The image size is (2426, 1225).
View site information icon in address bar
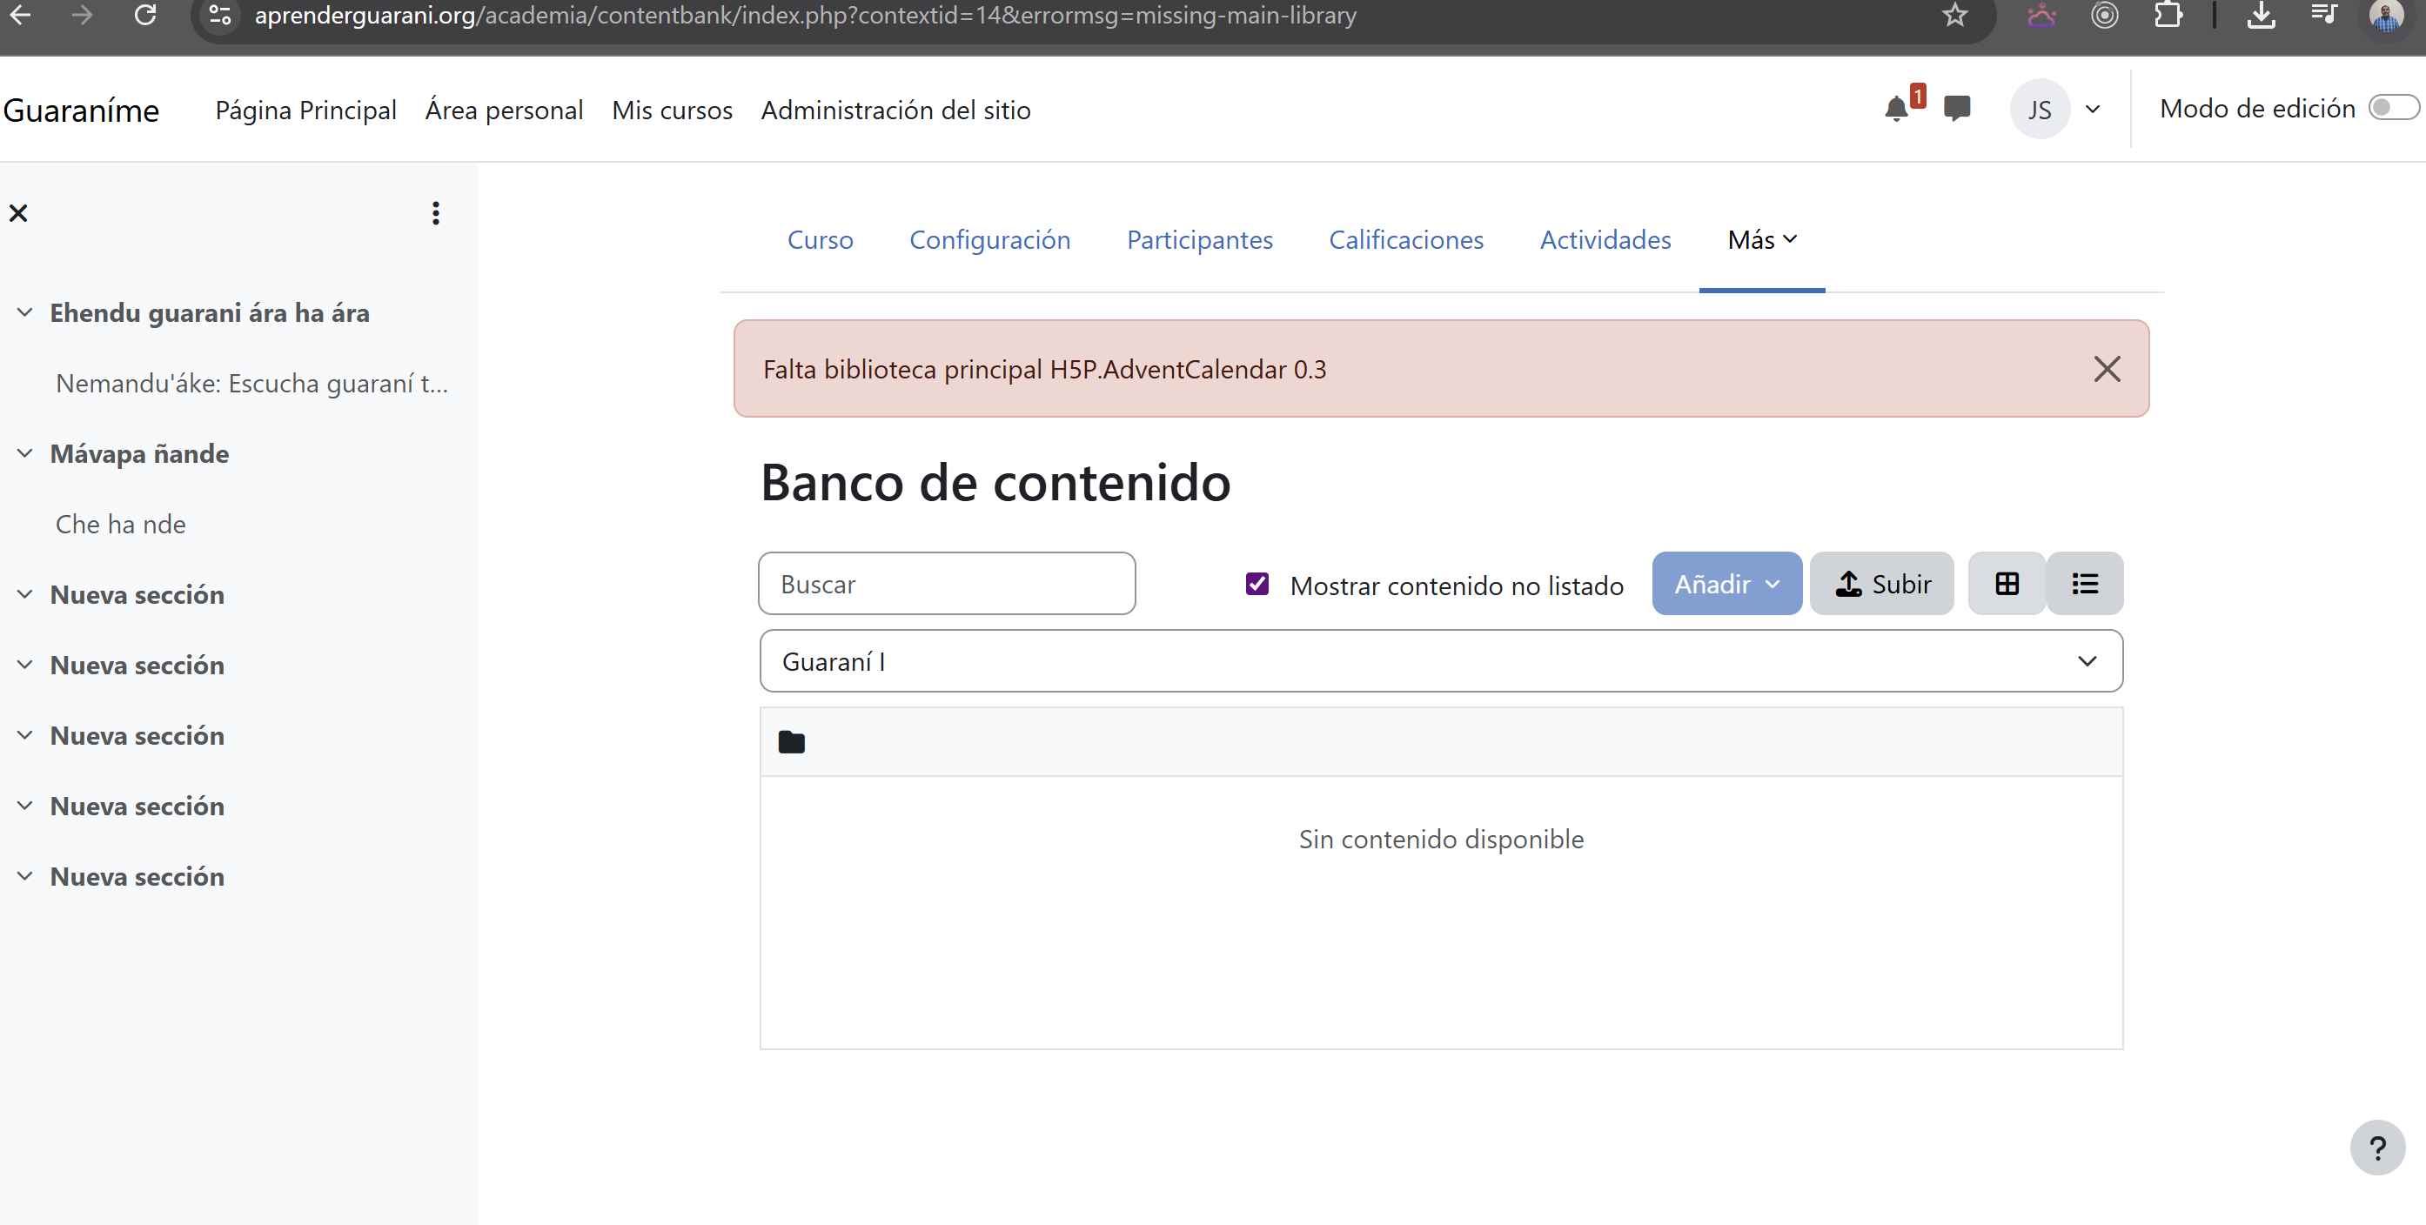(x=220, y=15)
